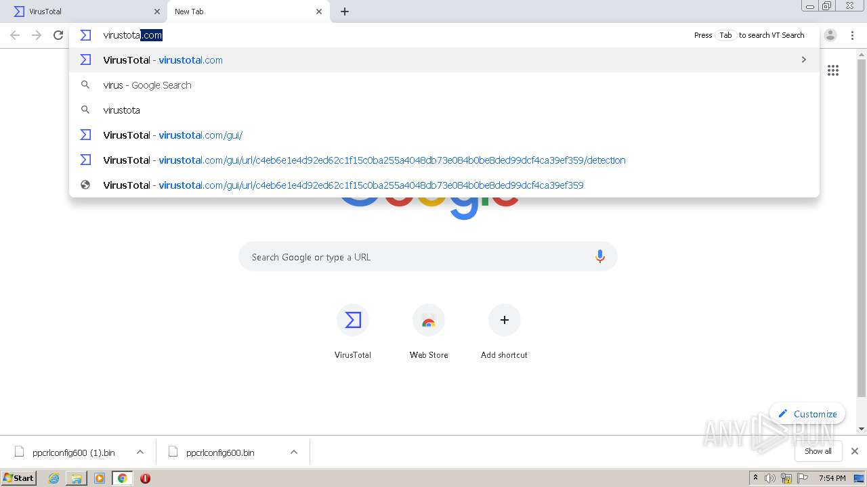This screenshot has width=867, height=487.
Task: Click the Google search box
Action: (x=428, y=257)
